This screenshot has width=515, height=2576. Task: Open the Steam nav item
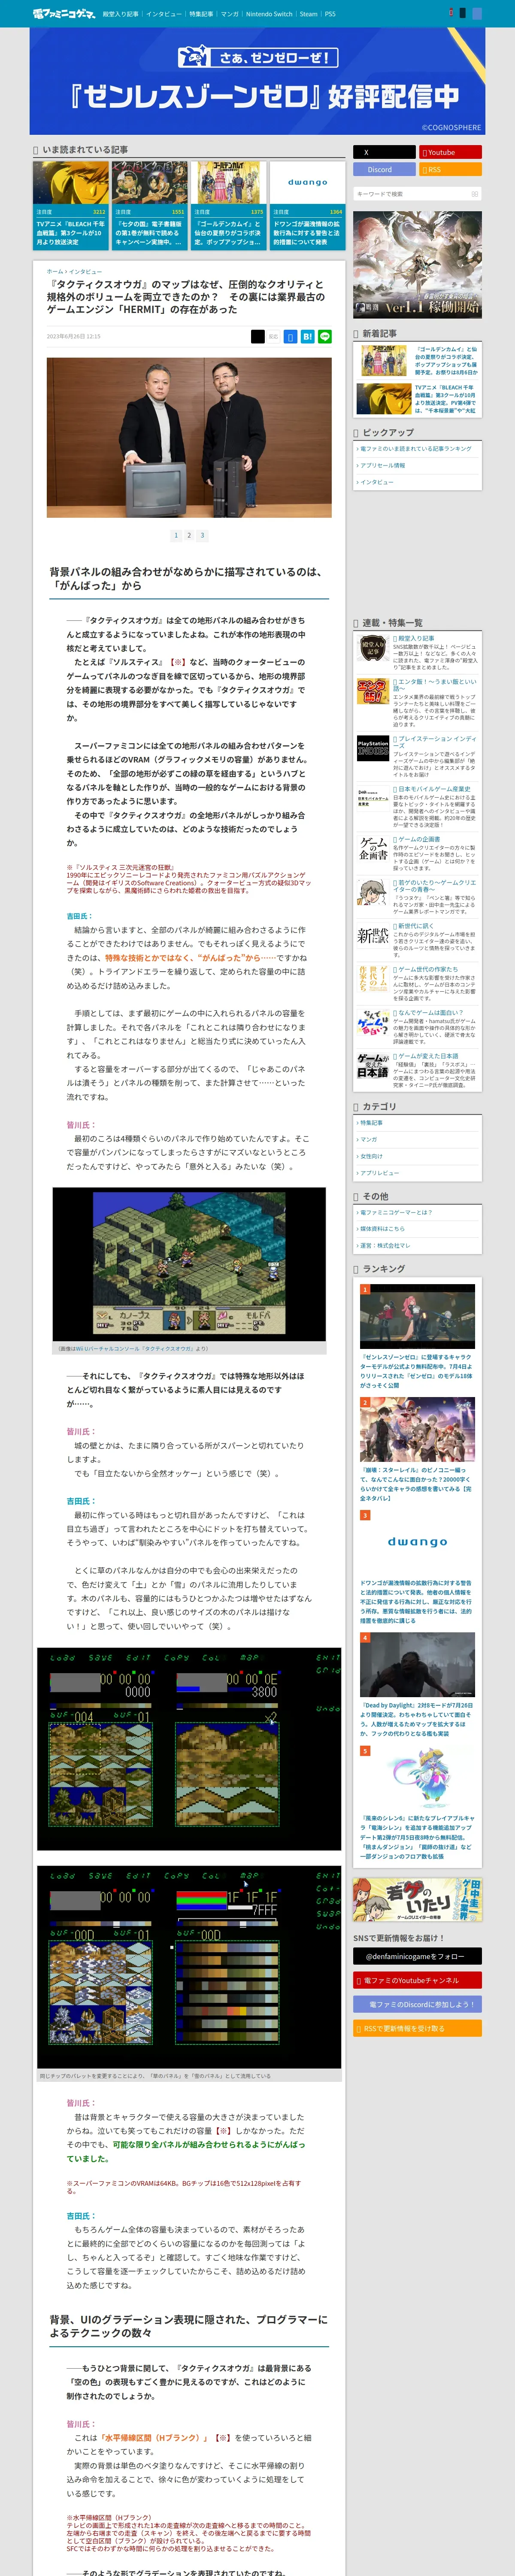click(308, 14)
